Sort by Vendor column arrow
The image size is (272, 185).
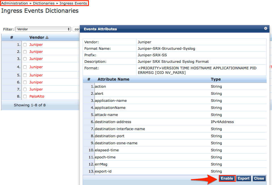47,37
